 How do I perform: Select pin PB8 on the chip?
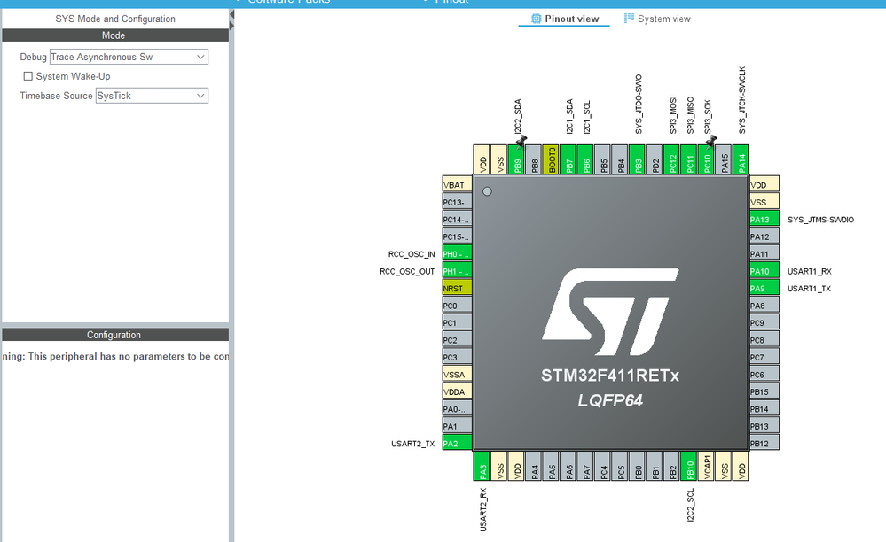click(x=534, y=160)
